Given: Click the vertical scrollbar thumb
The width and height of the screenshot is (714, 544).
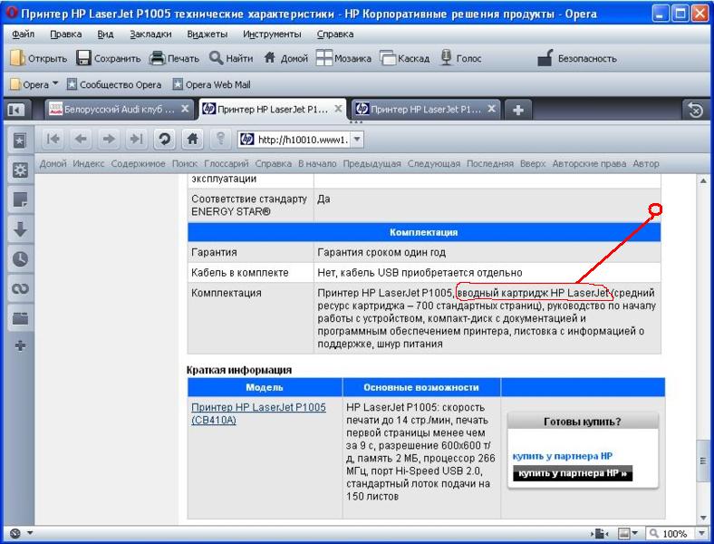Looking at the screenshot, I should tap(703, 461).
